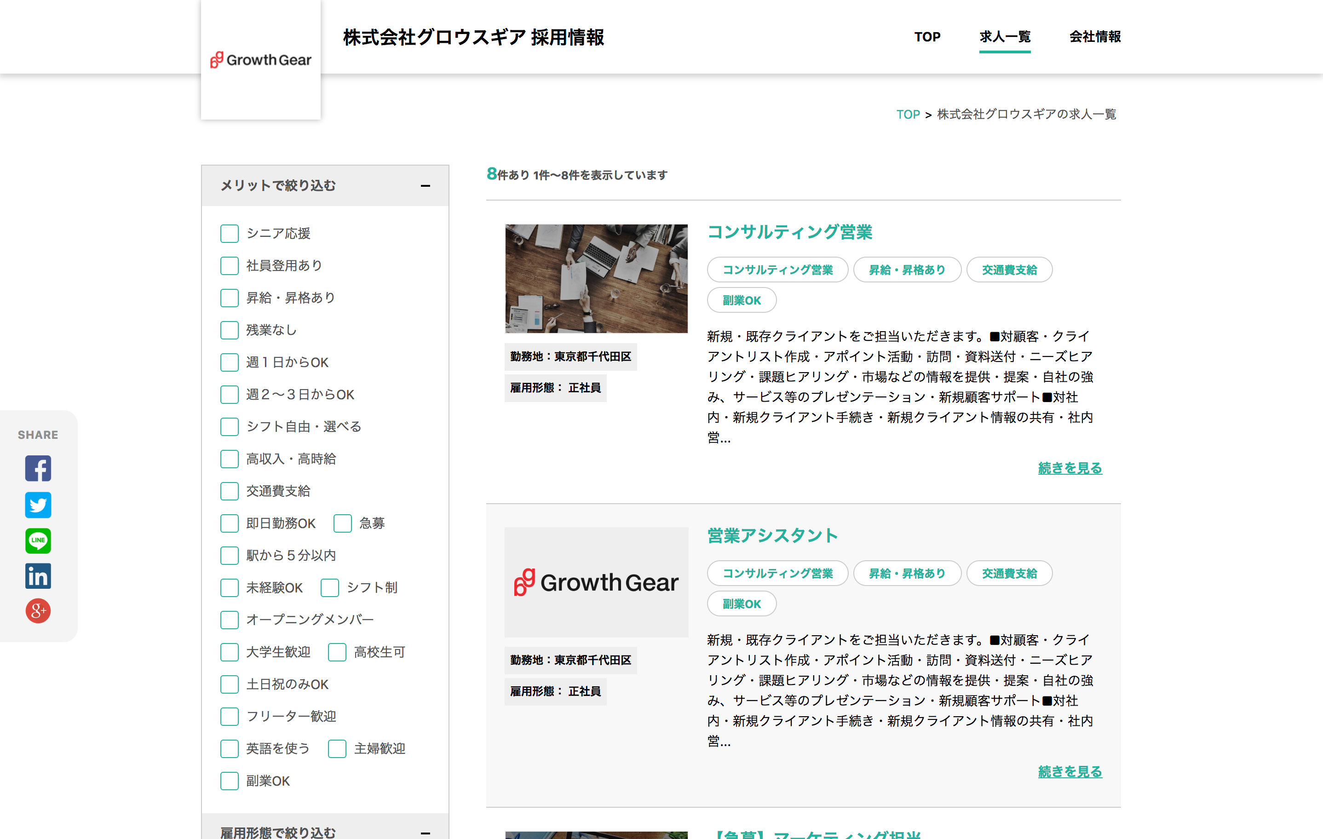1323x839 pixels.
Task: Share page via LinkedIn icon
Action: pos(38,576)
